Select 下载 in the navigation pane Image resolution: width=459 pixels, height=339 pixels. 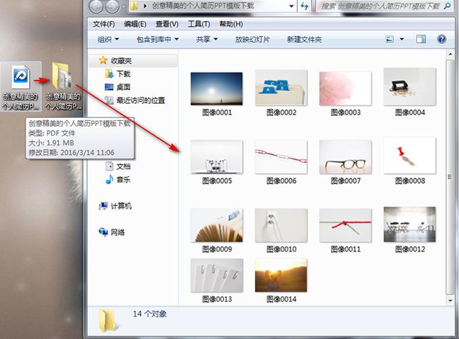(123, 74)
